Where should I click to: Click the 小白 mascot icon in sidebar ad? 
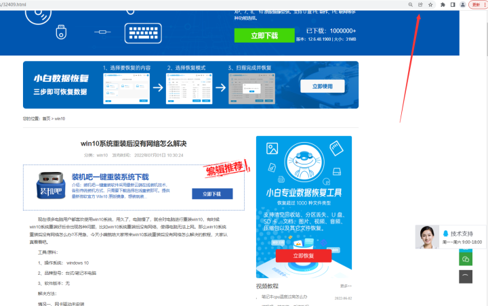coord(305,162)
